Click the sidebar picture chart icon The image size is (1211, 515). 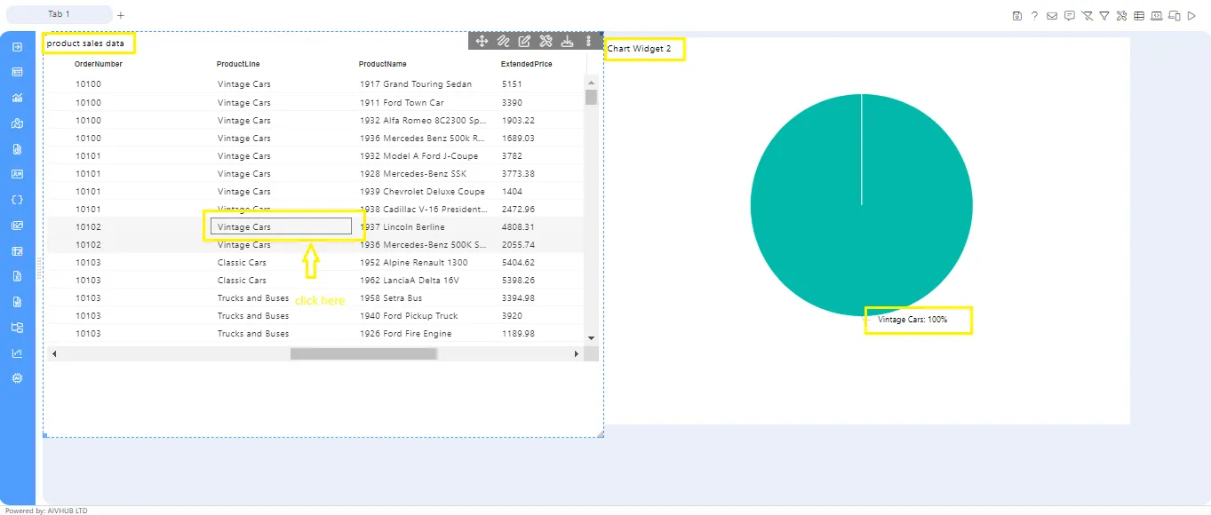[x=17, y=226]
